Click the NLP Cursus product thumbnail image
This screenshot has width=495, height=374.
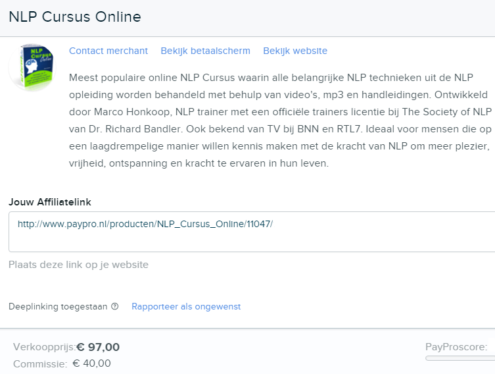[x=32, y=67]
